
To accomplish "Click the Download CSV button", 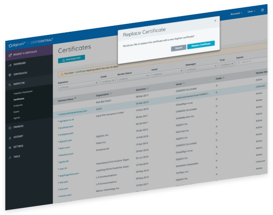I will 71,59.
